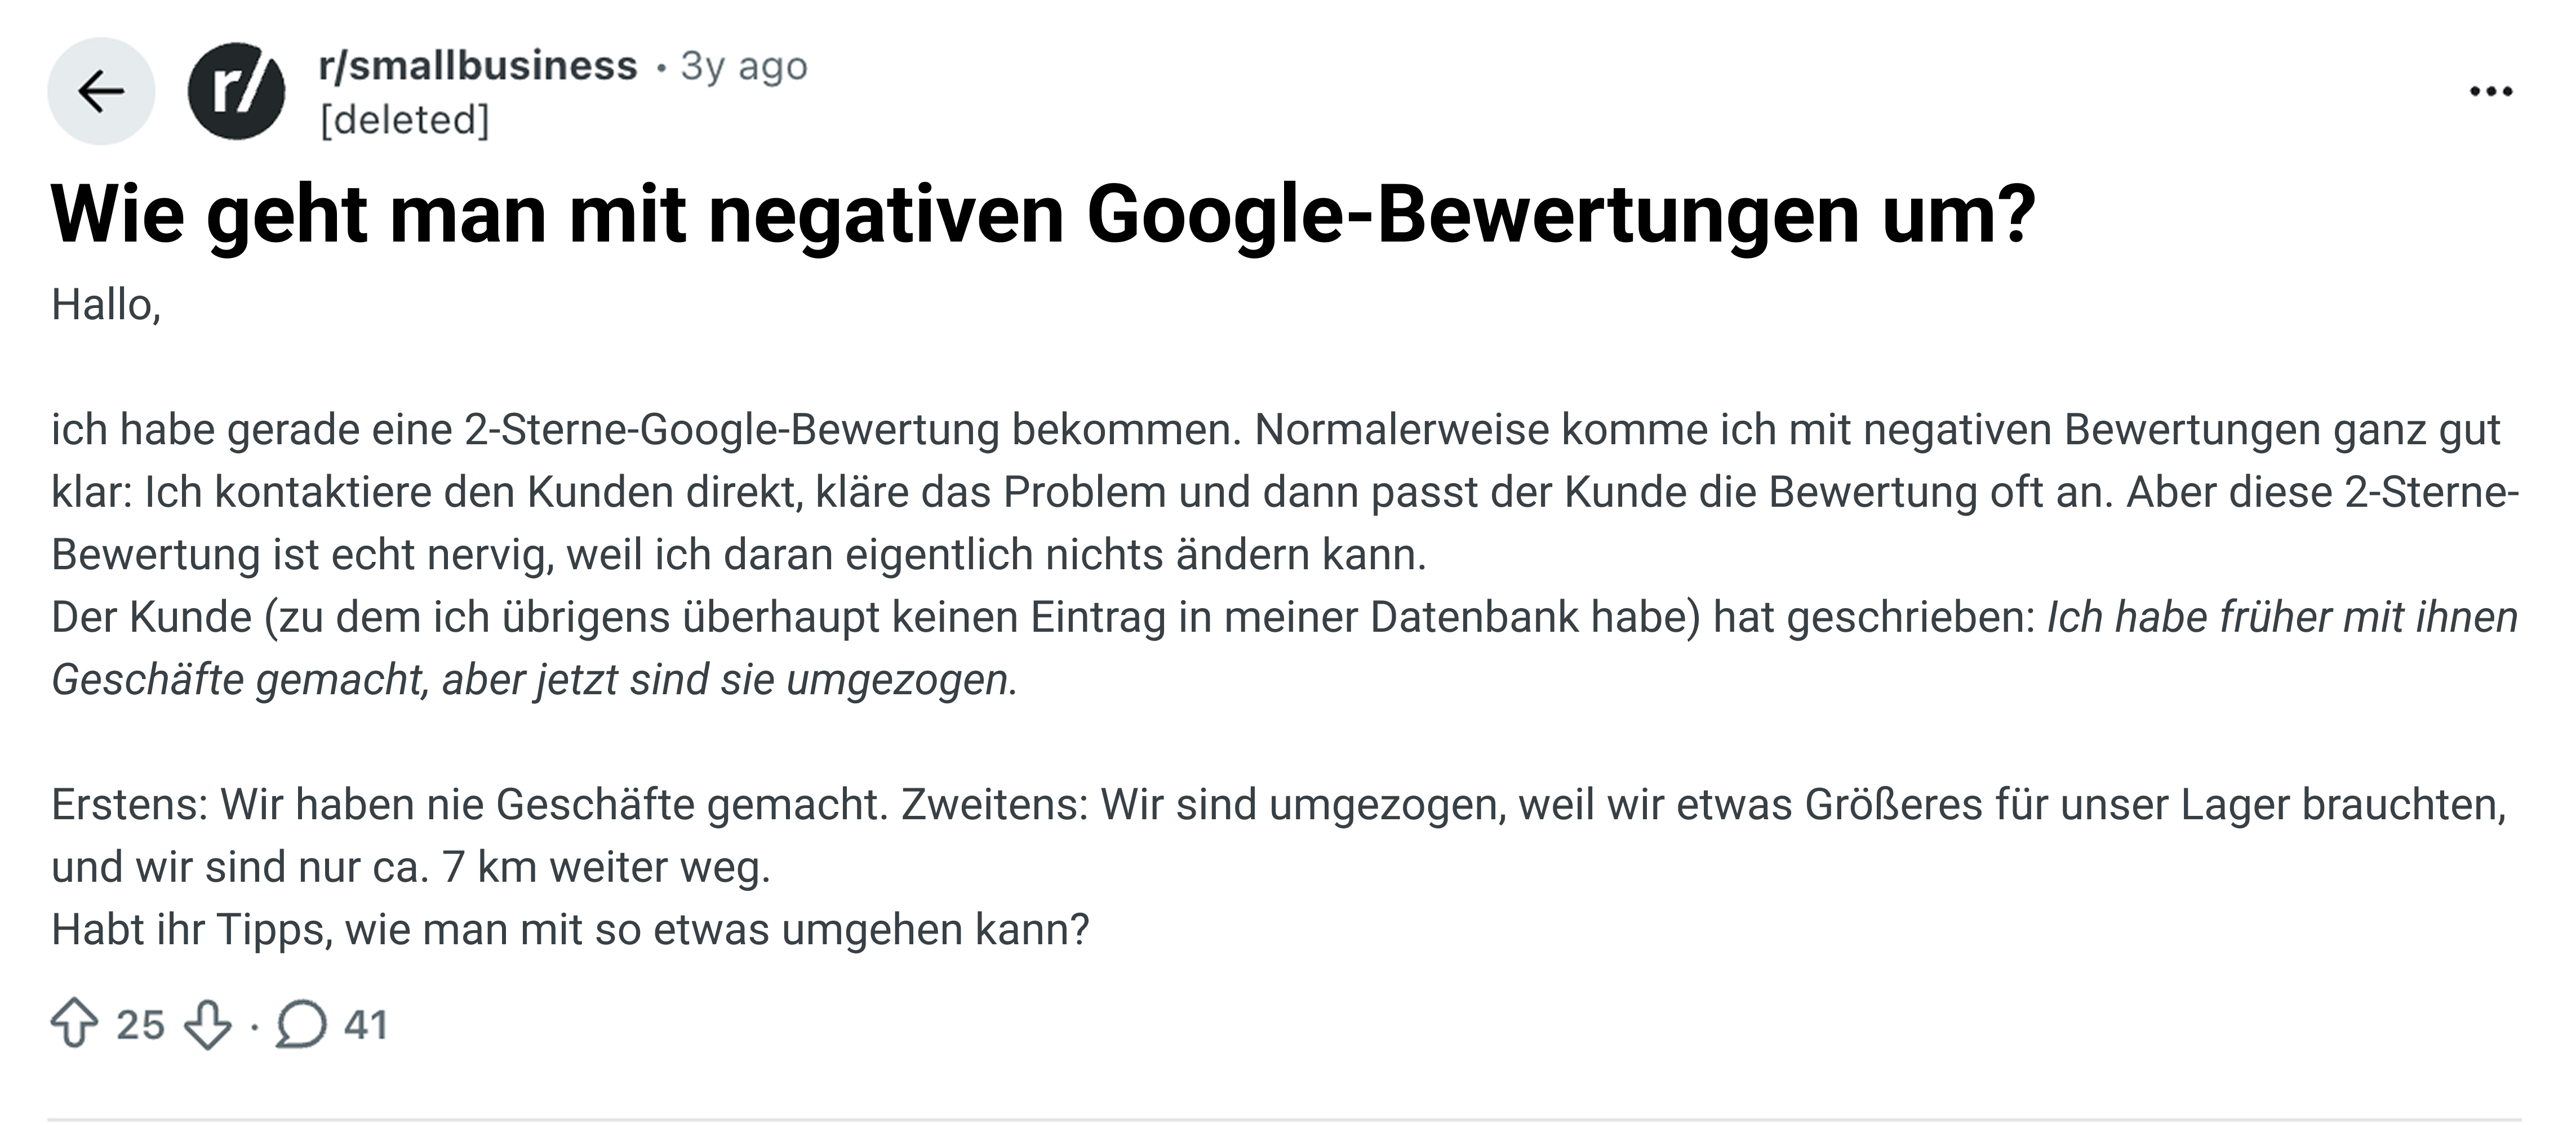The image size is (2576, 1125).
Task: Downvote the post with the down arrow
Action: [x=208, y=1024]
